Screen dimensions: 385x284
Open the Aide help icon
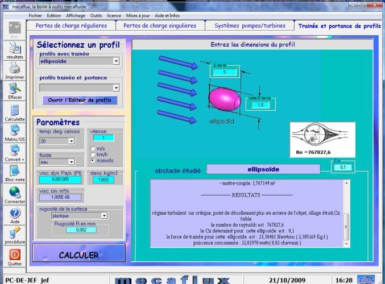pyautogui.click(x=15, y=213)
